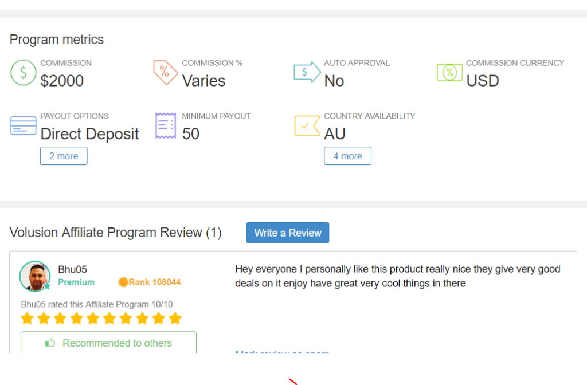Click the green dollar Commission icon
The width and height of the screenshot is (587, 385).
tap(23, 73)
